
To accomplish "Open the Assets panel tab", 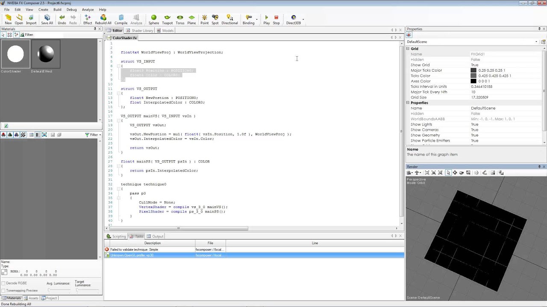I will pyautogui.click(x=31, y=298).
